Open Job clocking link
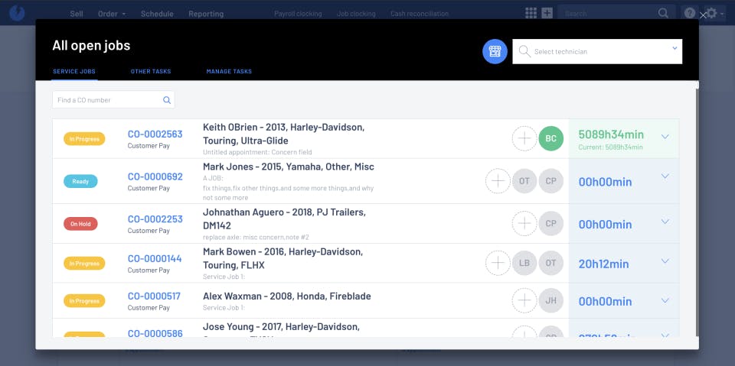 (x=356, y=14)
